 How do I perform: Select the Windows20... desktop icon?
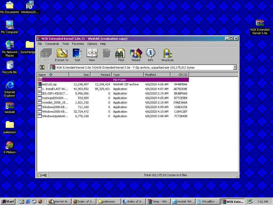pos(30,7)
